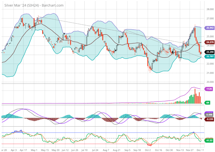Select the green 41.53 RSI label
The height and width of the screenshot is (152, 215).
[210, 140]
